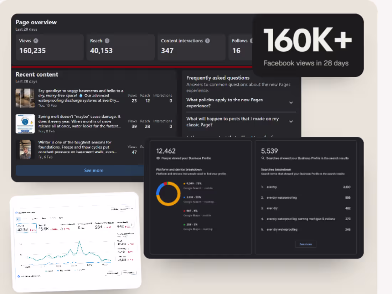The height and width of the screenshot is (294, 392).
Task: Click the blue circle icon below the chart
Action: coord(19,276)
